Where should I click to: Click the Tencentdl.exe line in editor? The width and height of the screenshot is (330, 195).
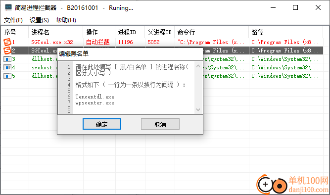point(94,97)
